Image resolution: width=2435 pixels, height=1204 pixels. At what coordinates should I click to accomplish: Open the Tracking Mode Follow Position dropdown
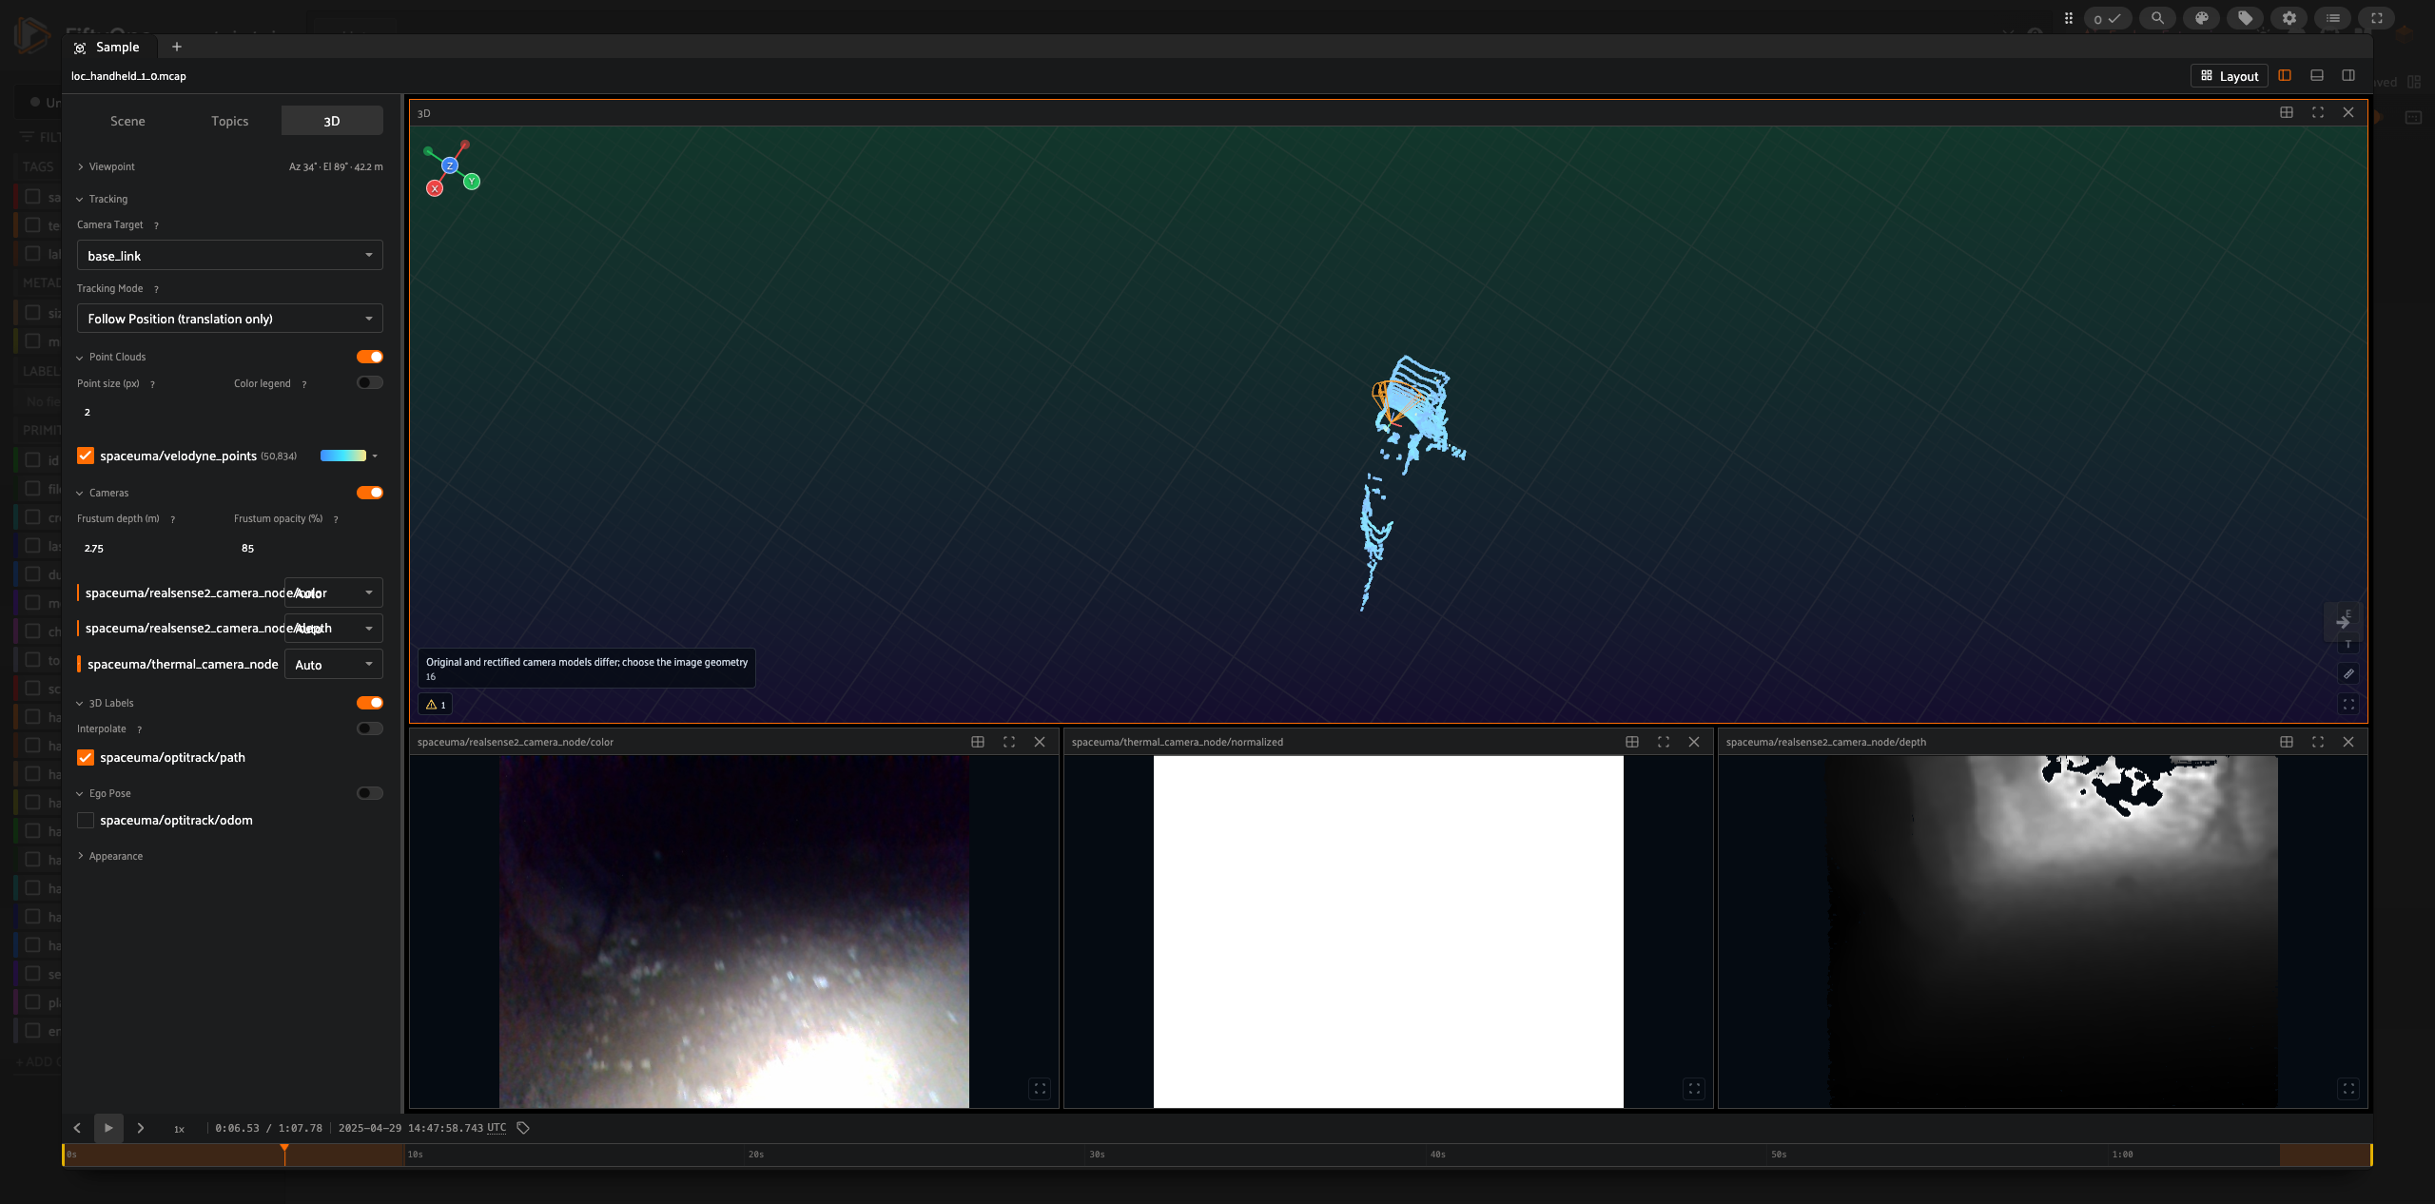tap(230, 319)
